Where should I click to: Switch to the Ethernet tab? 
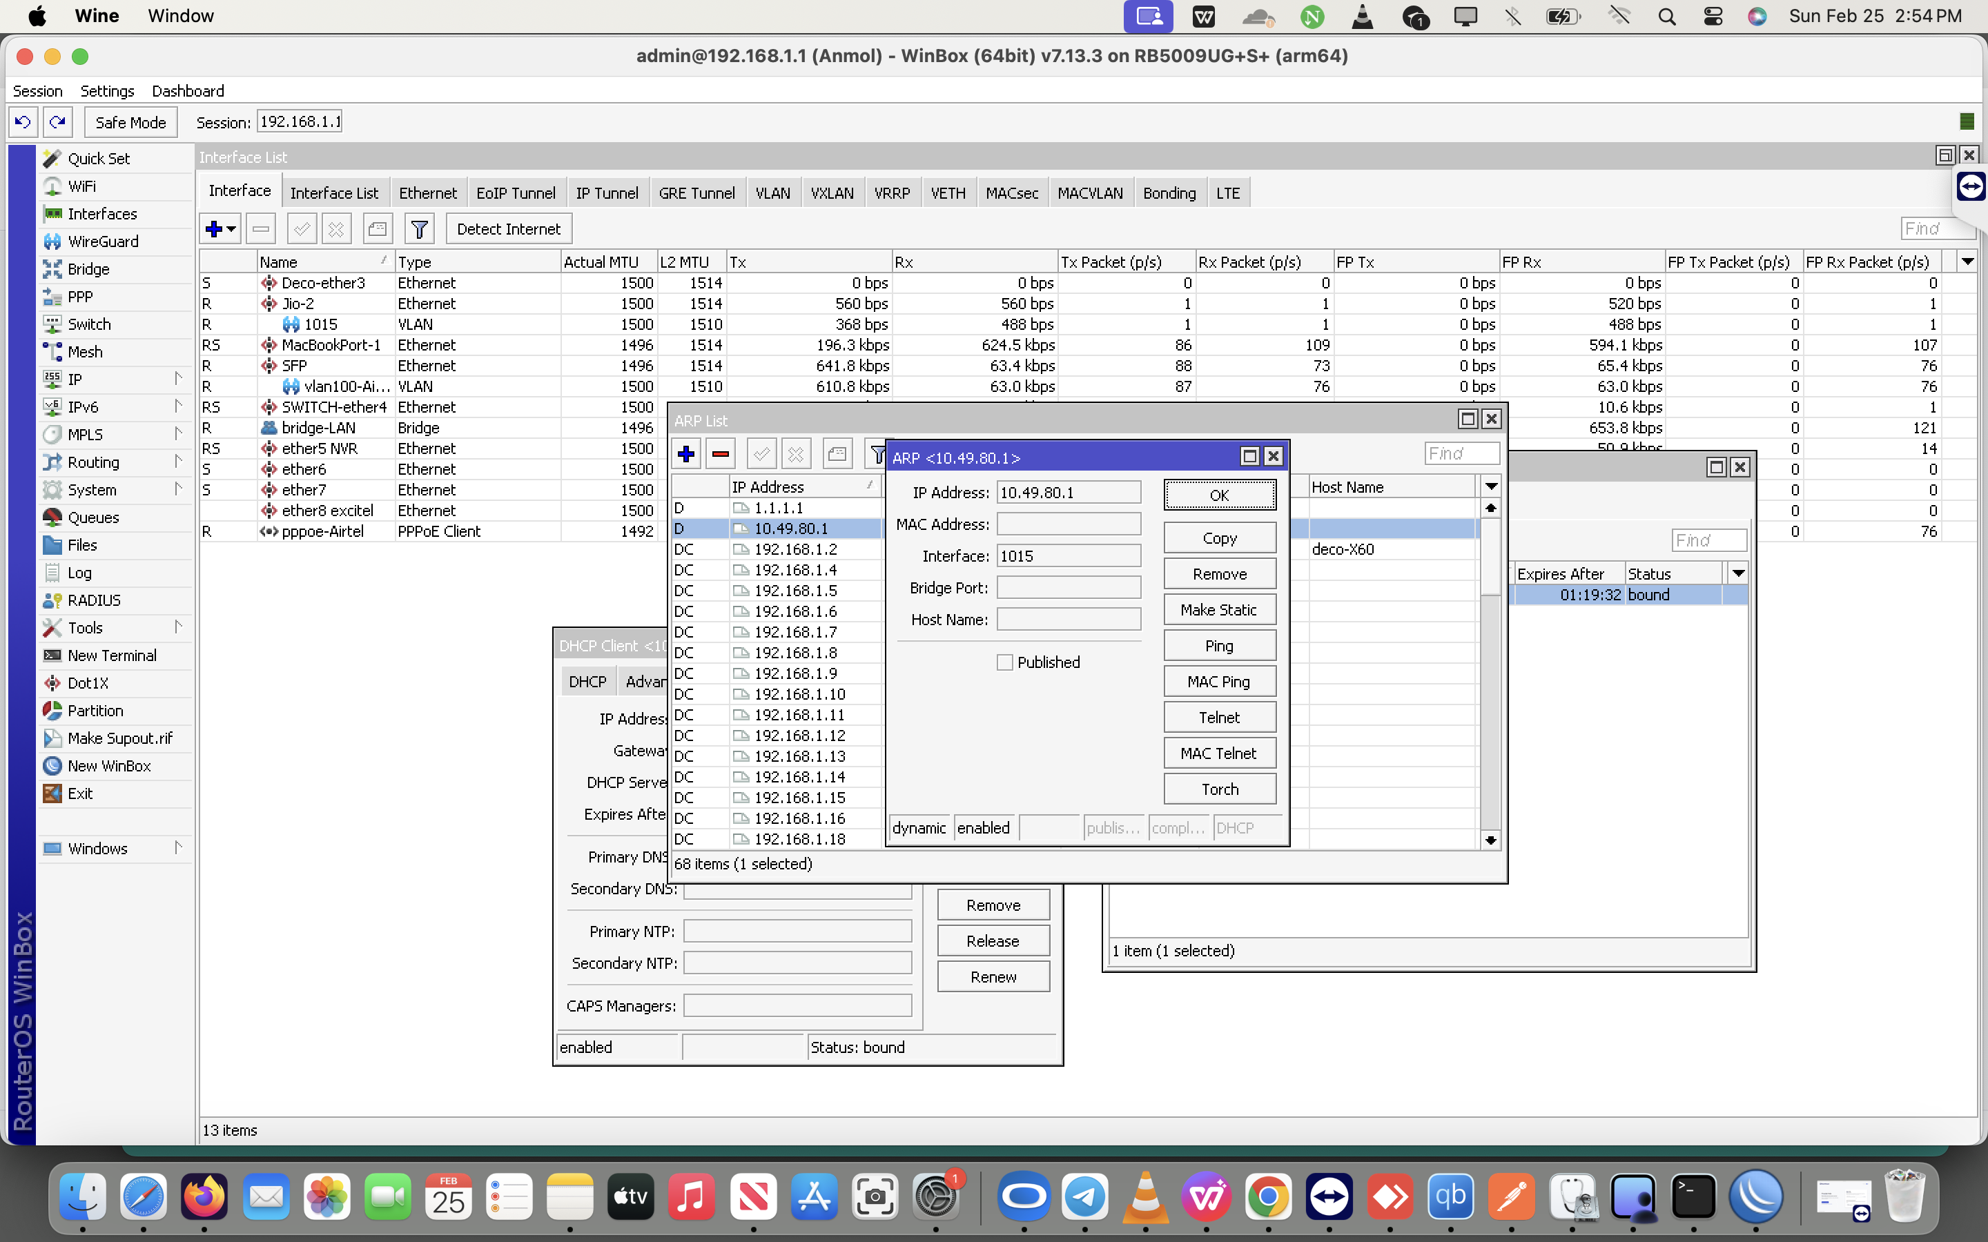tap(428, 193)
